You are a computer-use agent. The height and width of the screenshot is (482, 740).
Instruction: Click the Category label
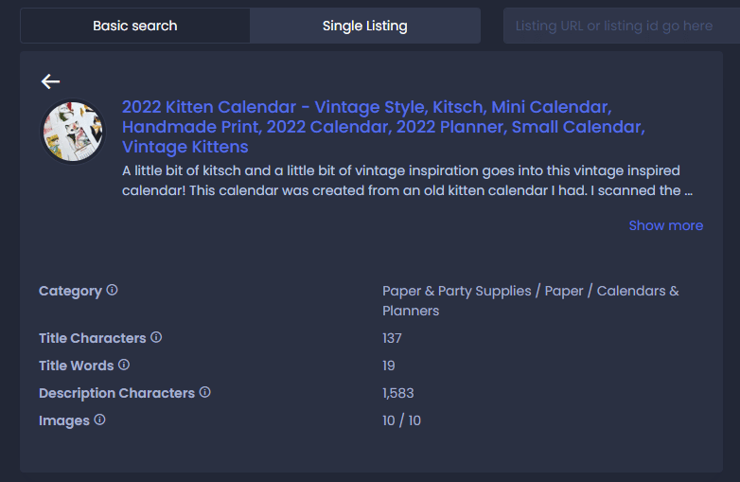pyautogui.click(x=70, y=291)
